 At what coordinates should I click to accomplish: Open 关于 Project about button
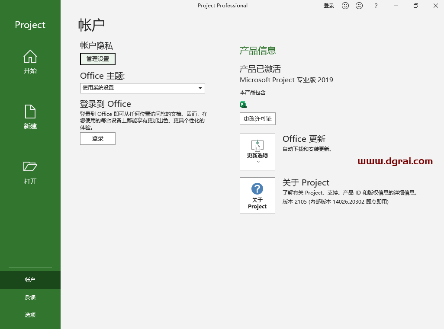click(x=257, y=195)
